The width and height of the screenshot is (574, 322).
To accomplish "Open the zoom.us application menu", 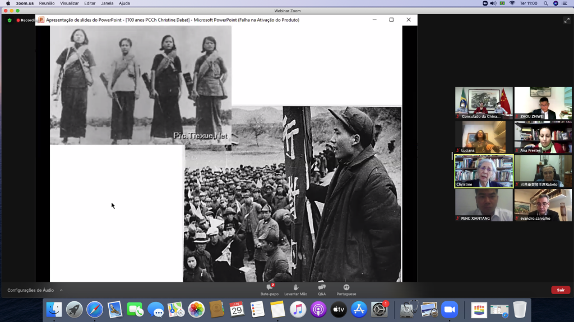I will (25, 3).
